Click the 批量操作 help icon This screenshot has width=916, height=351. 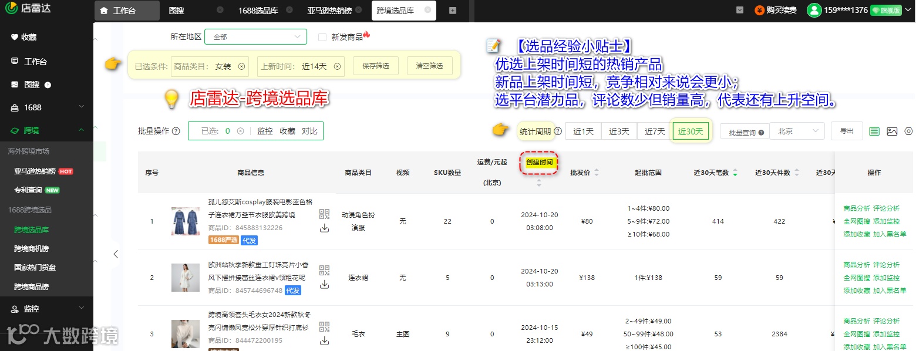176,131
